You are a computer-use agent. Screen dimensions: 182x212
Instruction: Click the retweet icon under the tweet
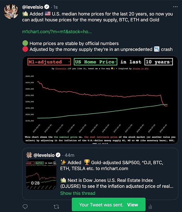pos(56,207)
